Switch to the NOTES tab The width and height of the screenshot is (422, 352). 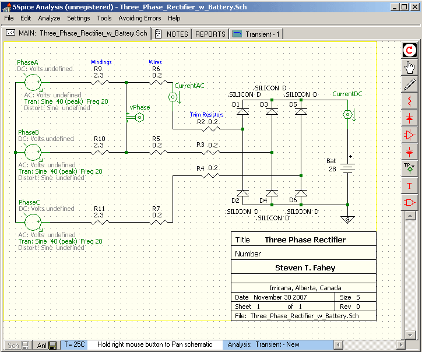pyautogui.click(x=172, y=34)
